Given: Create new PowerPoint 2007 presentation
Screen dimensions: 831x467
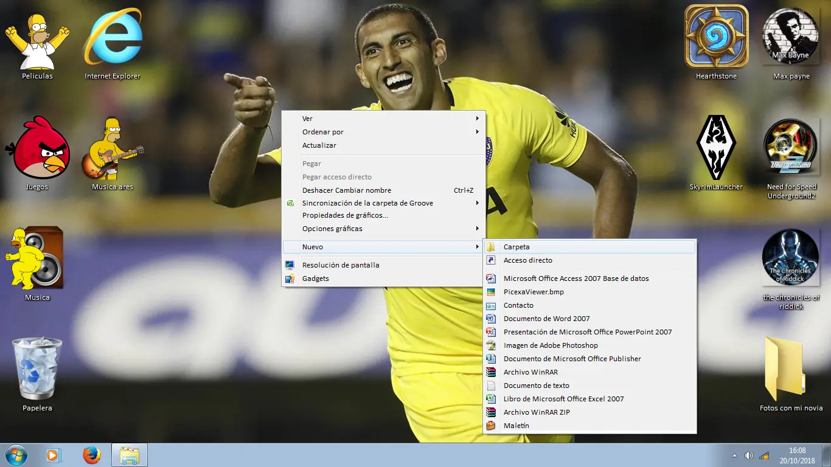Looking at the screenshot, I should pyautogui.click(x=589, y=332).
